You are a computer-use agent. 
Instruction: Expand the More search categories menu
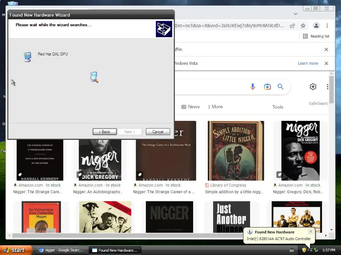coord(215,107)
